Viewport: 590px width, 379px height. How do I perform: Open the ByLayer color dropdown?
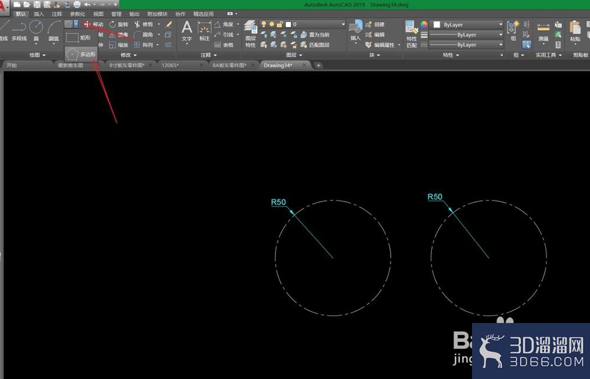467,24
